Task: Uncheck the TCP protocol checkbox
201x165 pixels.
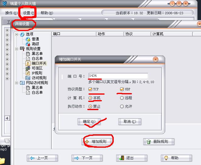Action: click(90, 89)
